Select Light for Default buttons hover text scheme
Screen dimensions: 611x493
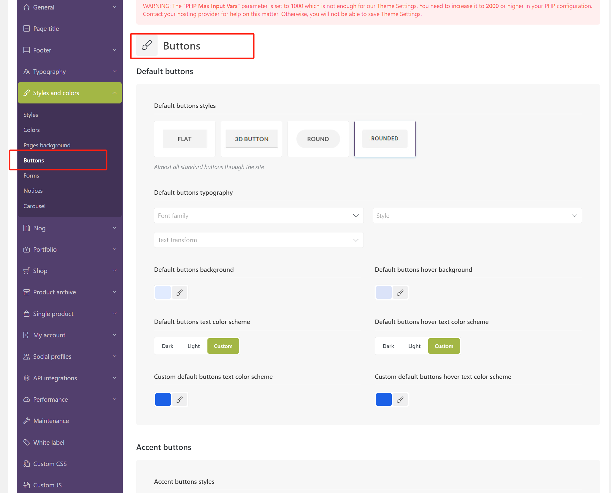click(414, 346)
